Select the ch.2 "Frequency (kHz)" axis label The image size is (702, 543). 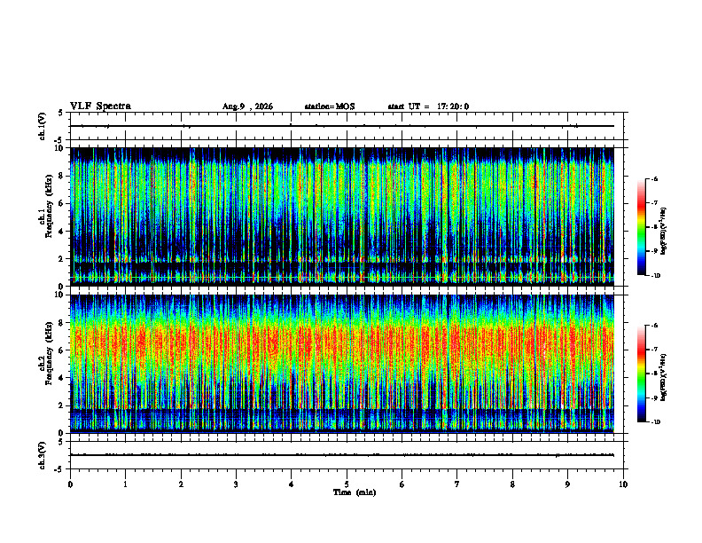point(49,353)
